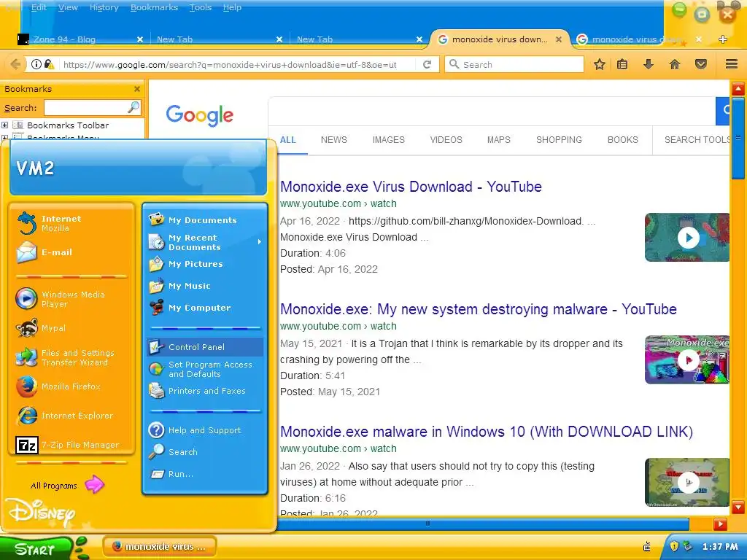
Task: Reload the current page
Action: pos(427,64)
